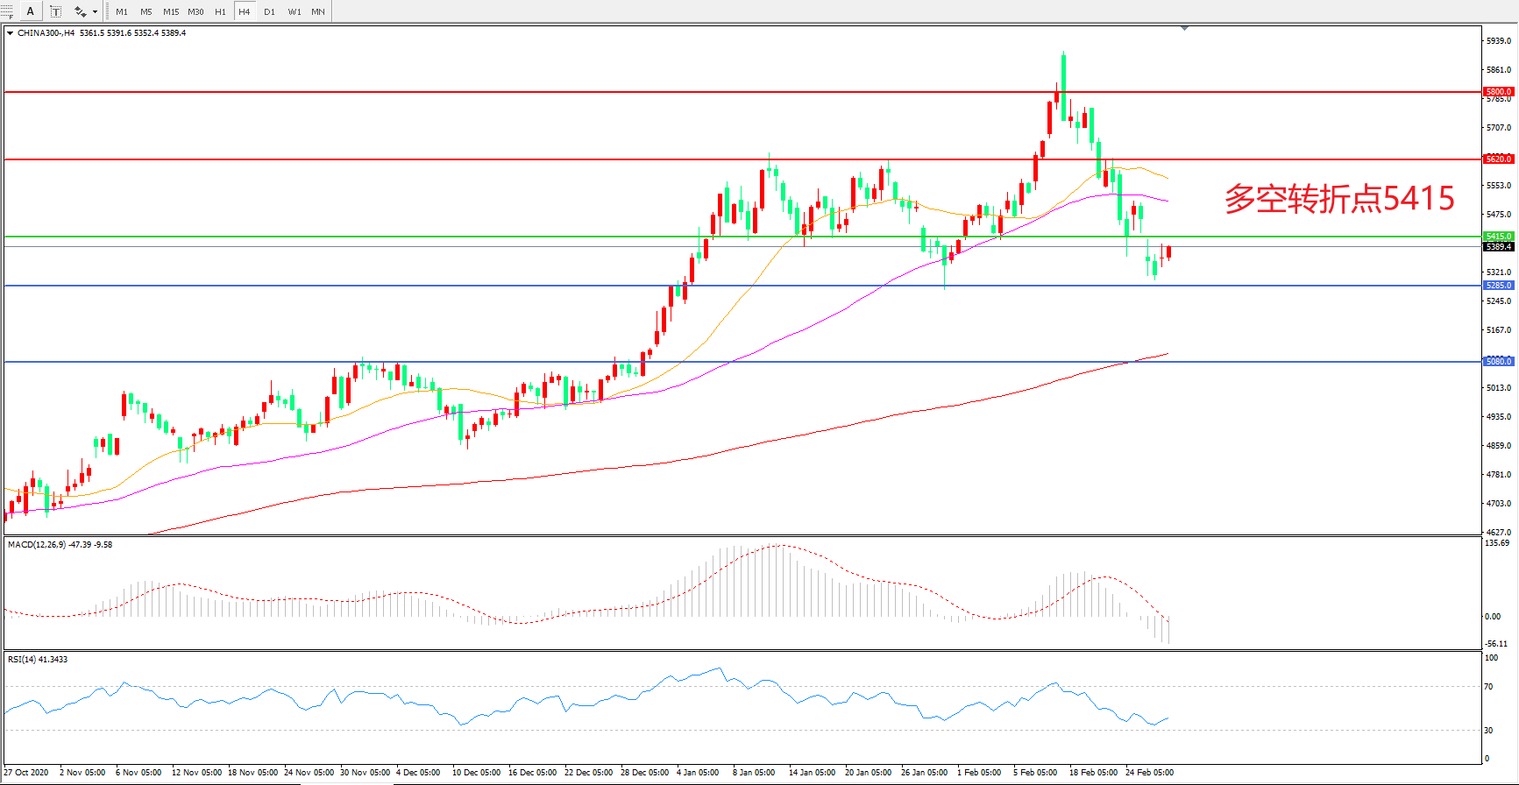Click the active H4 timeframe button

click(245, 11)
